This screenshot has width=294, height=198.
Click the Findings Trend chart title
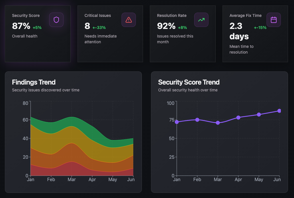pos(33,82)
